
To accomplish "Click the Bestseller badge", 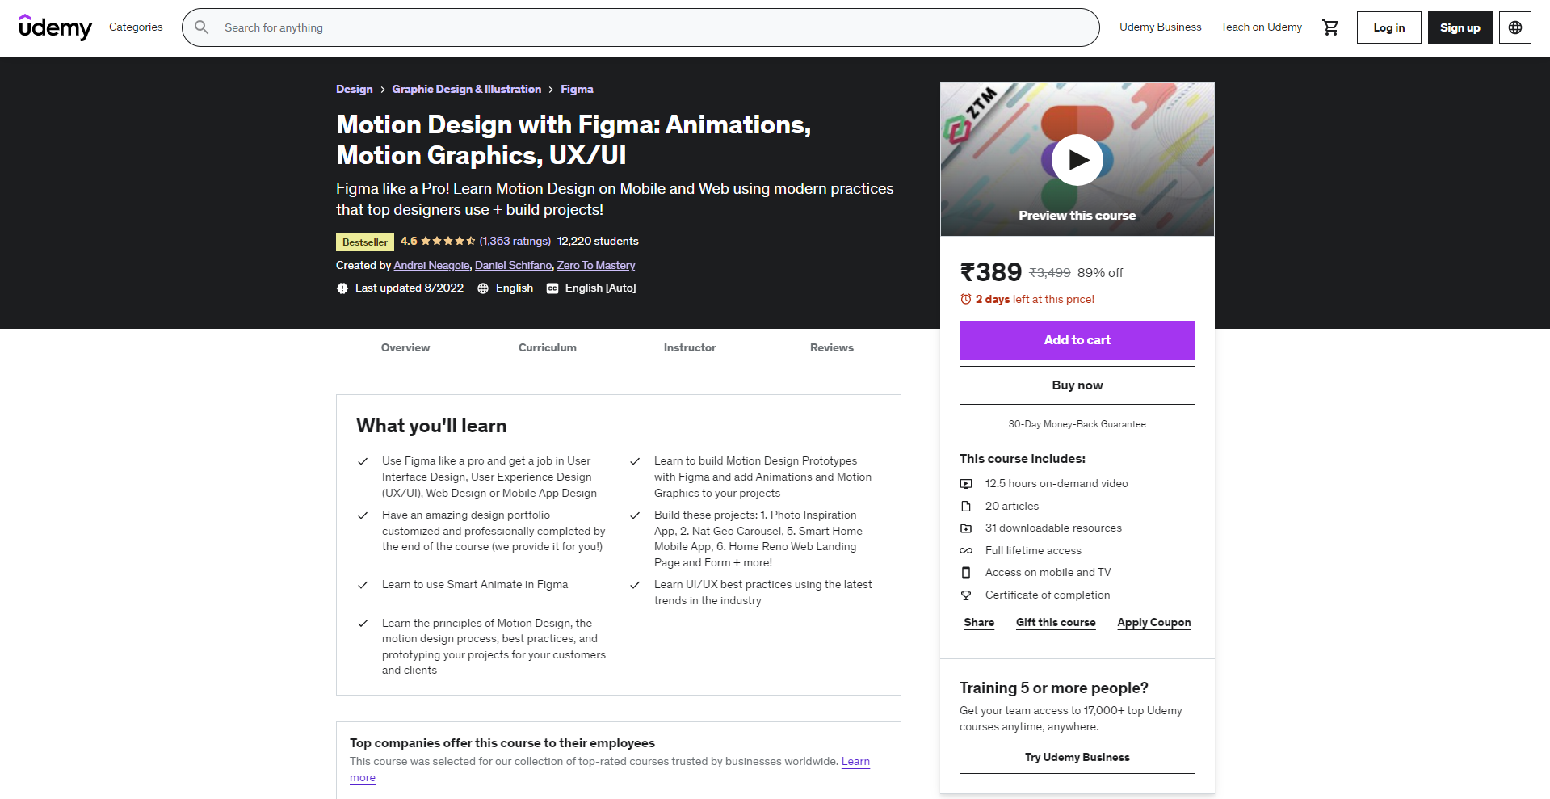I will tap(365, 242).
